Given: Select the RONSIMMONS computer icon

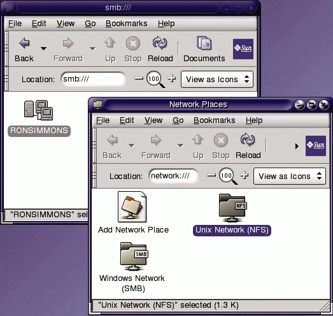Looking at the screenshot, I should point(39,110).
